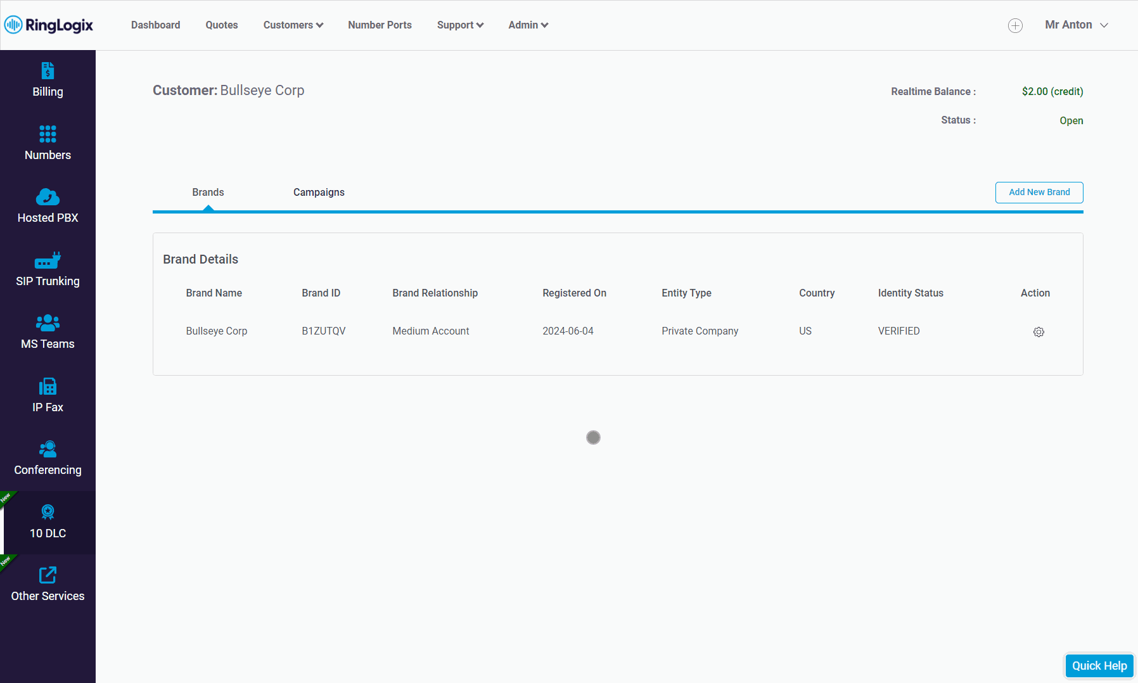Viewport: 1138px width, 683px height.
Task: Open the Billing sidebar section
Action: pyautogui.click(x=48, y=80)
